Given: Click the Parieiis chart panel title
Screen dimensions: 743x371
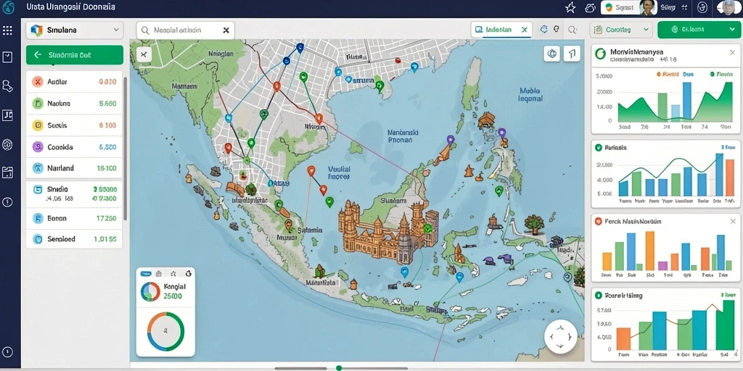Looking at the screenshot, I should pos(615,148).
